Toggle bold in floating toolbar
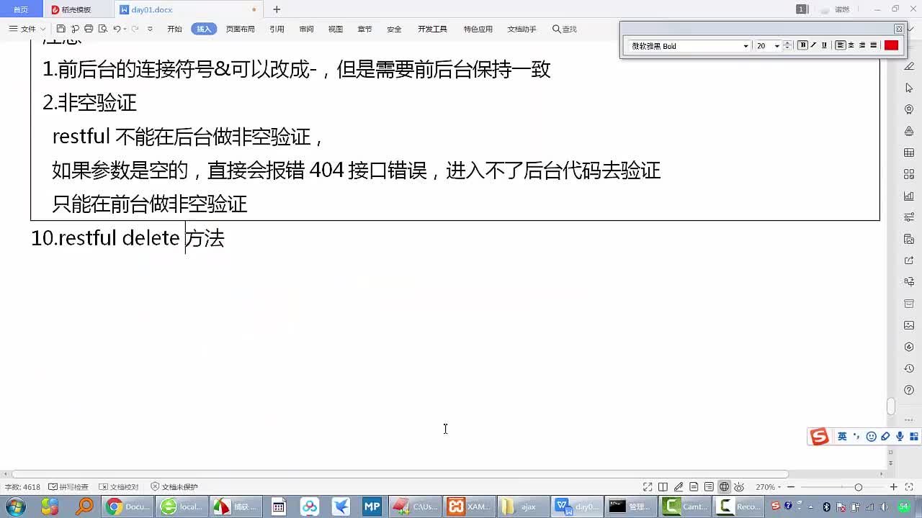 pyautogui.click(x=803, y=45)
